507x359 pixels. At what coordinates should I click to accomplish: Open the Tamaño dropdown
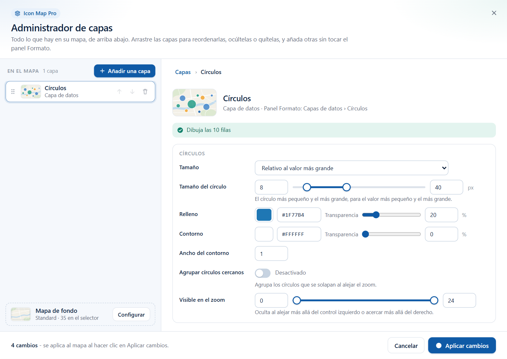(x=351, y=168)
